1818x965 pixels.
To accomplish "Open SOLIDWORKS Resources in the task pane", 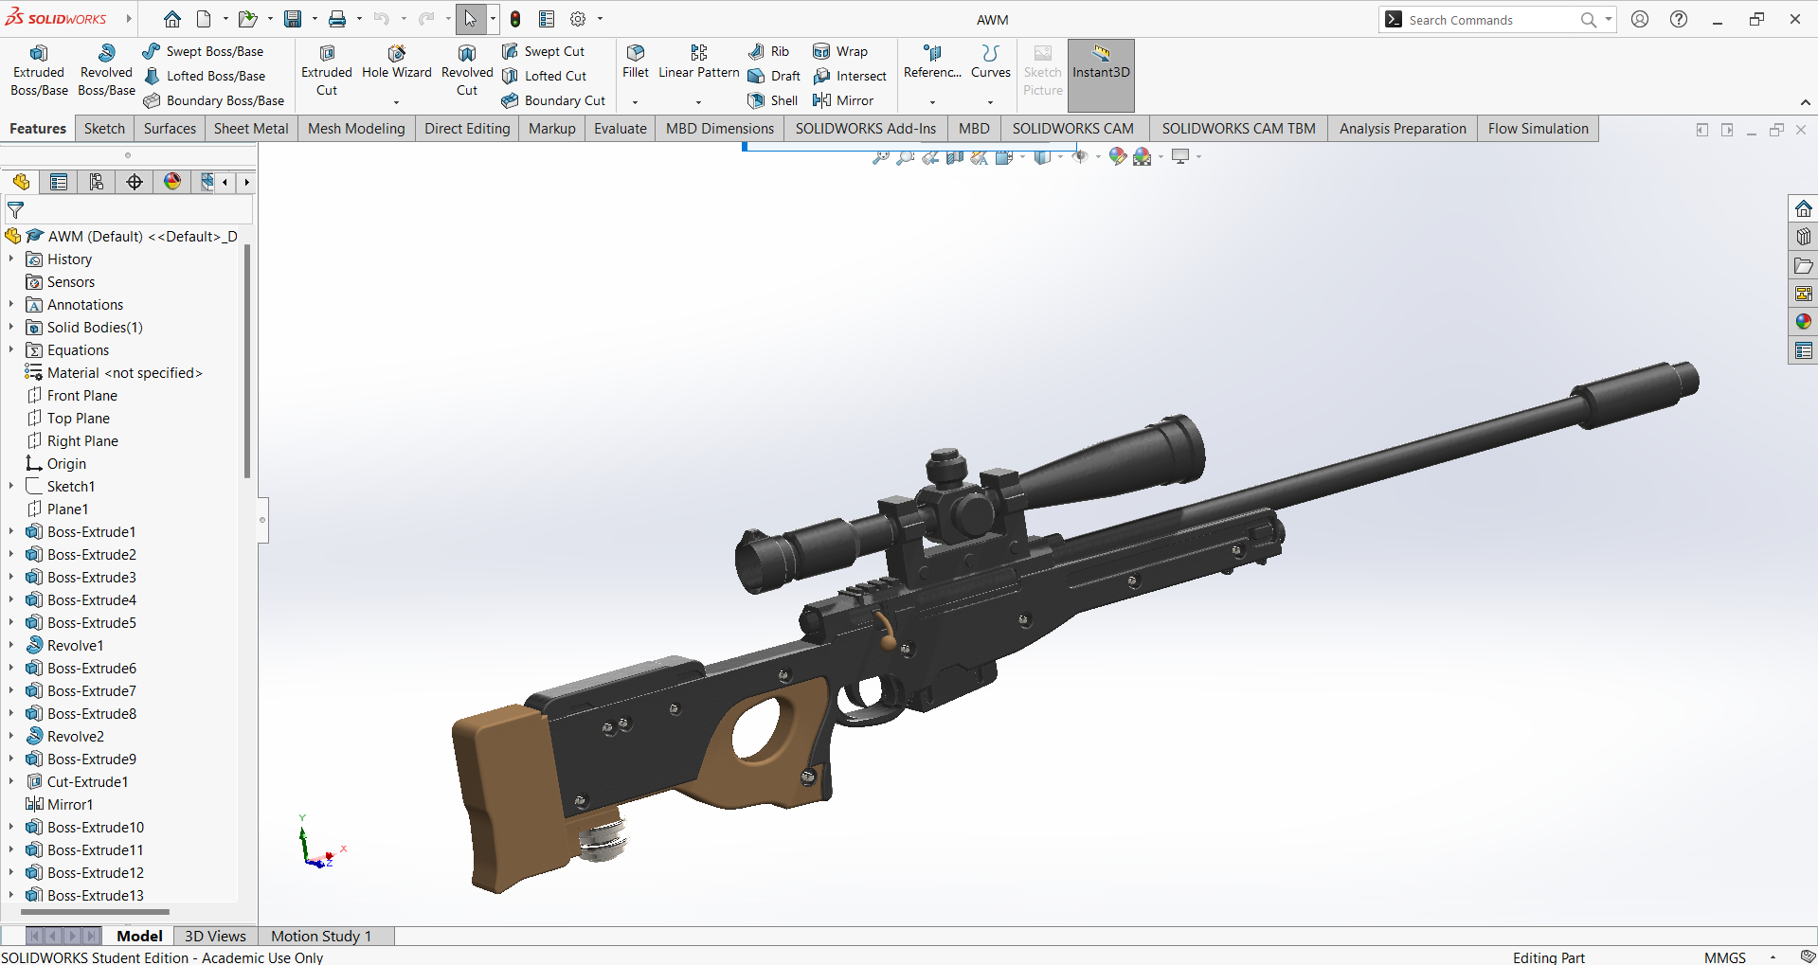I will tap(1803, 209).
